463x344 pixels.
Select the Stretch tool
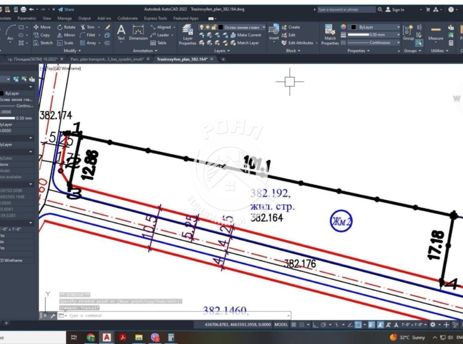tap(43, 43)
